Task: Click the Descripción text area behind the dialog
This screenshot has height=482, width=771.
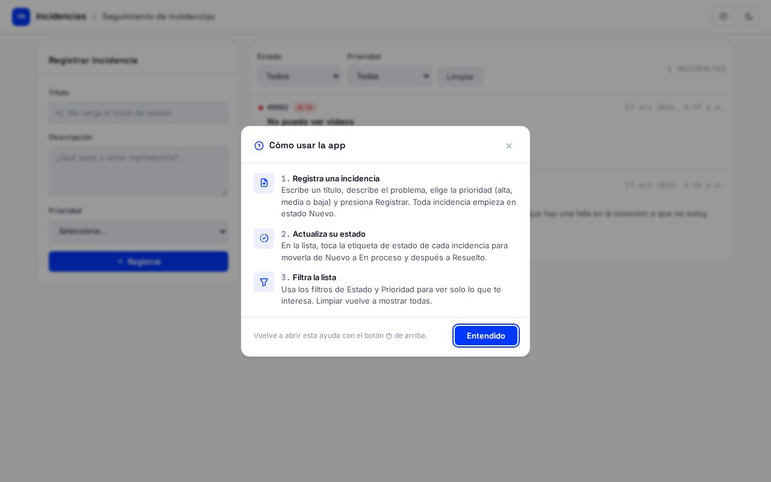Action: [x=139, y=172]
